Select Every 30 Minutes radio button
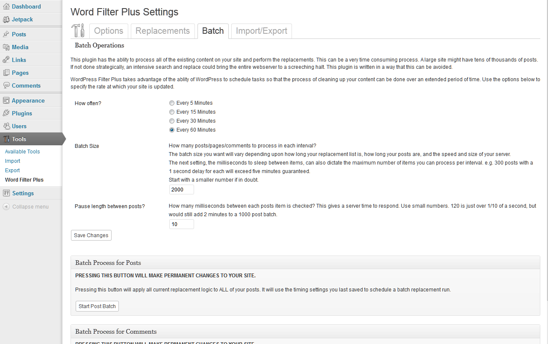This screenshot has height=344, width=548. [172, 121]
